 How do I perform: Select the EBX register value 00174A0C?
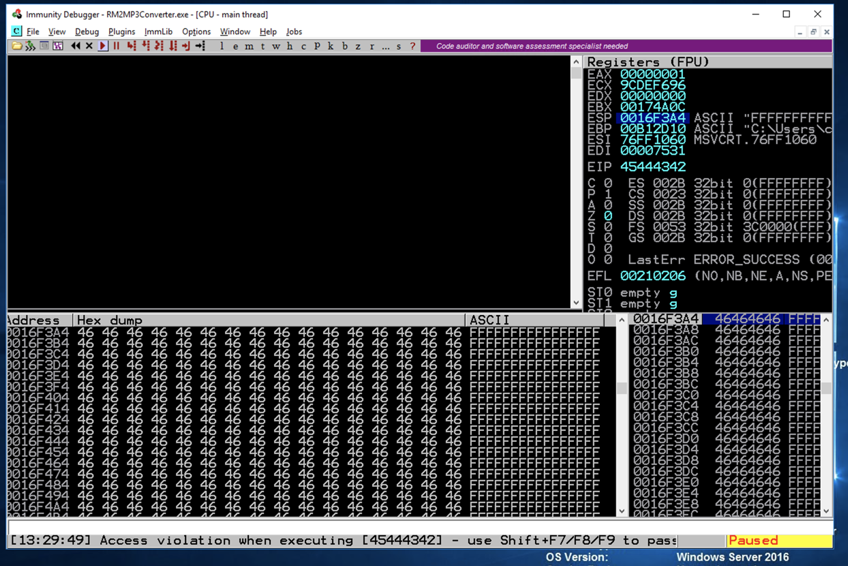pyautogui.click(x=653, y=106)
